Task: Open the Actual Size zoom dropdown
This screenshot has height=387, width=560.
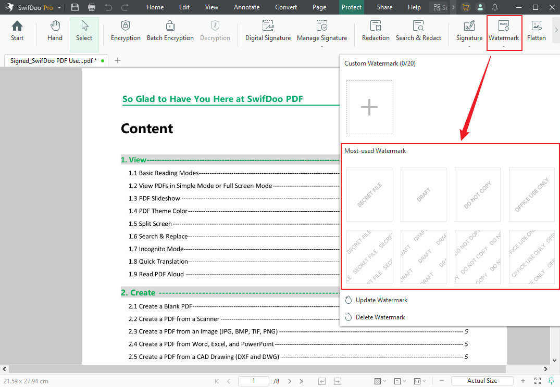Action: tap(482, 381)
